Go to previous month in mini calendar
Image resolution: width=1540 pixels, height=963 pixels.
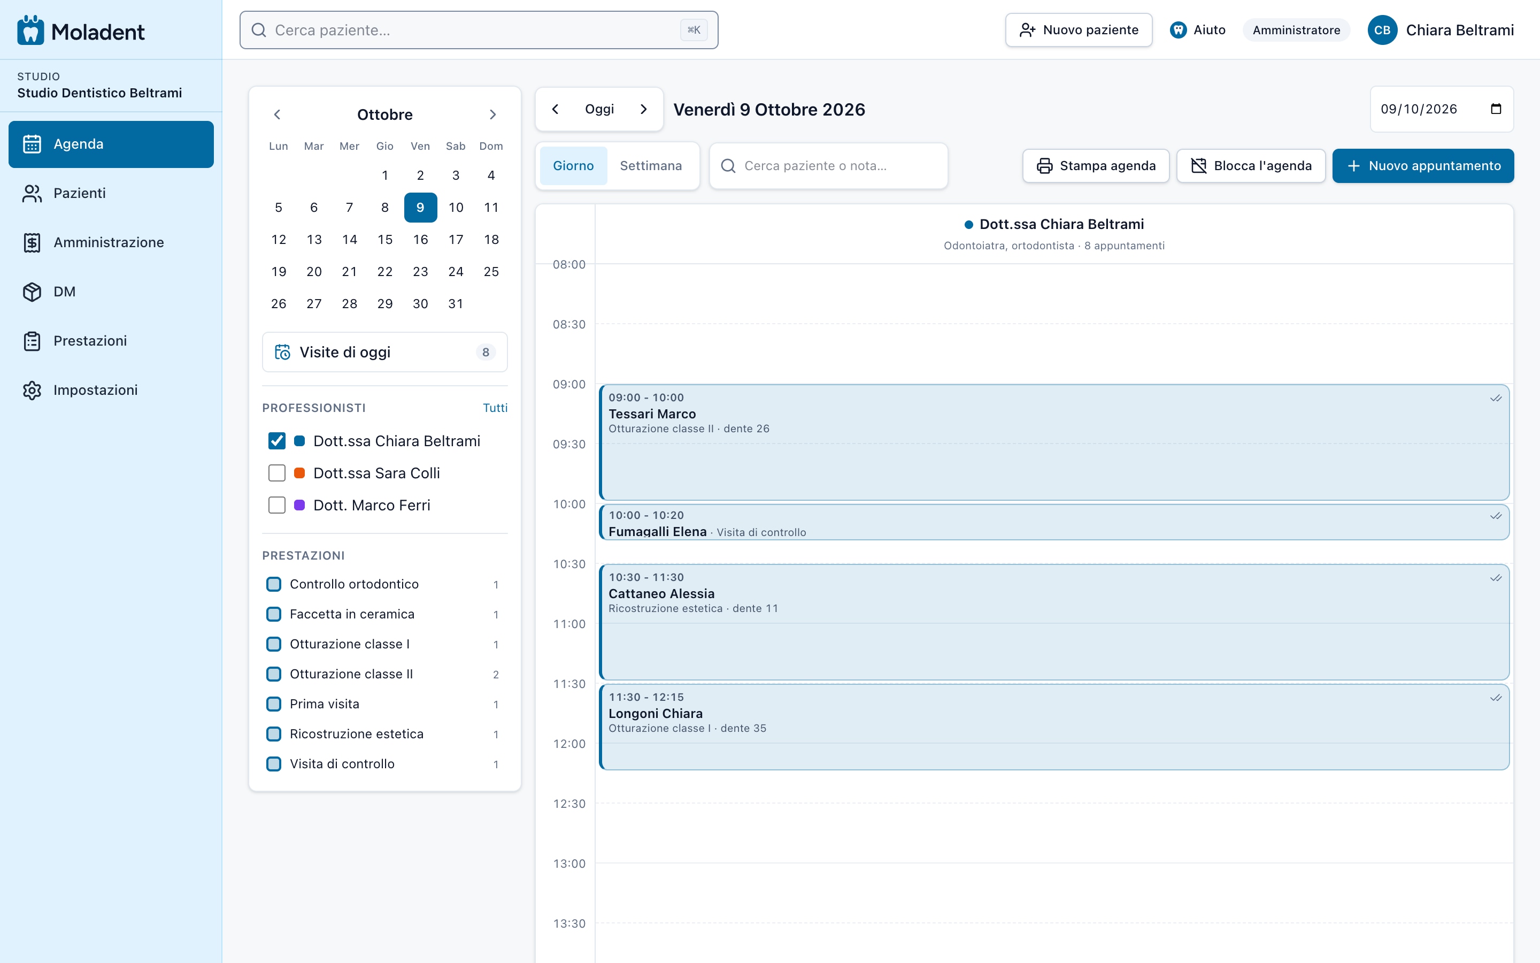point(277,114)
